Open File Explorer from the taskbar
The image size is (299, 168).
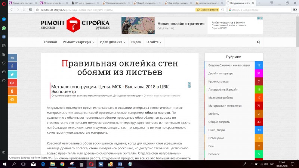(x=52, y=164)
